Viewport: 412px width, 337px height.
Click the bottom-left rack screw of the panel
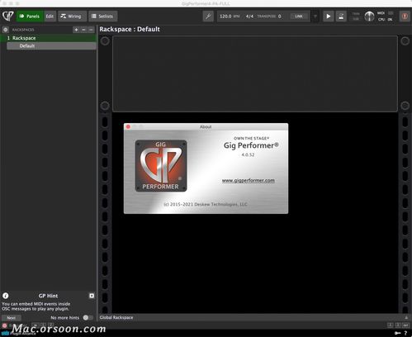pyautogui.click(x=105, y=106)
